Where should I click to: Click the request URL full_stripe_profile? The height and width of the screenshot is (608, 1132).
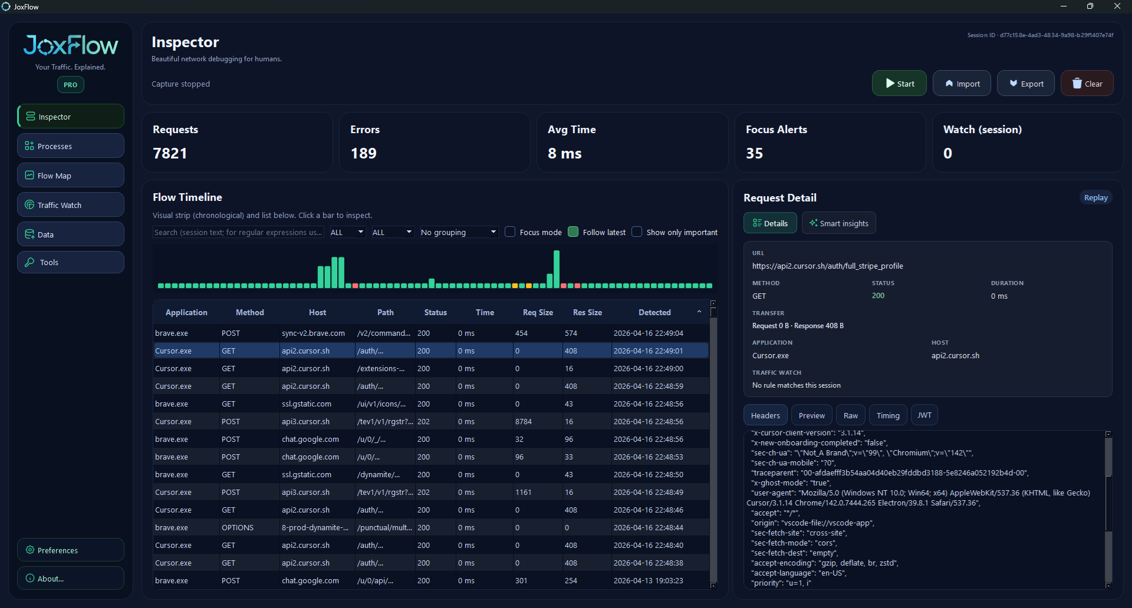click(x=828, y=266)
